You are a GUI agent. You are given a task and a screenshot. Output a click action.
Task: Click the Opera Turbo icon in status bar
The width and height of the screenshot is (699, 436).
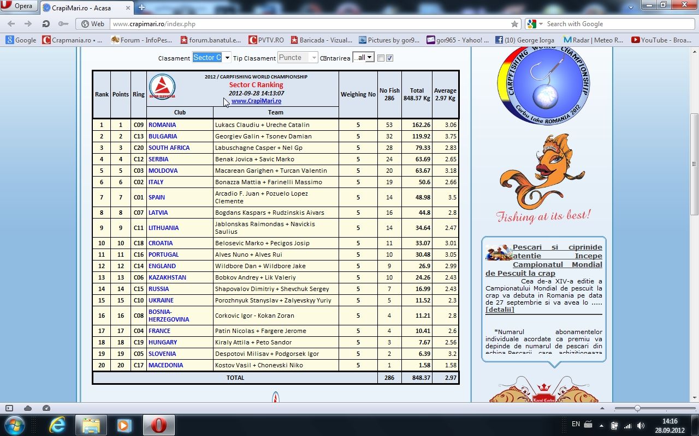[46, 408]
